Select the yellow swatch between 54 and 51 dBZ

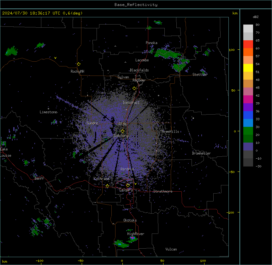click(248, 68)
